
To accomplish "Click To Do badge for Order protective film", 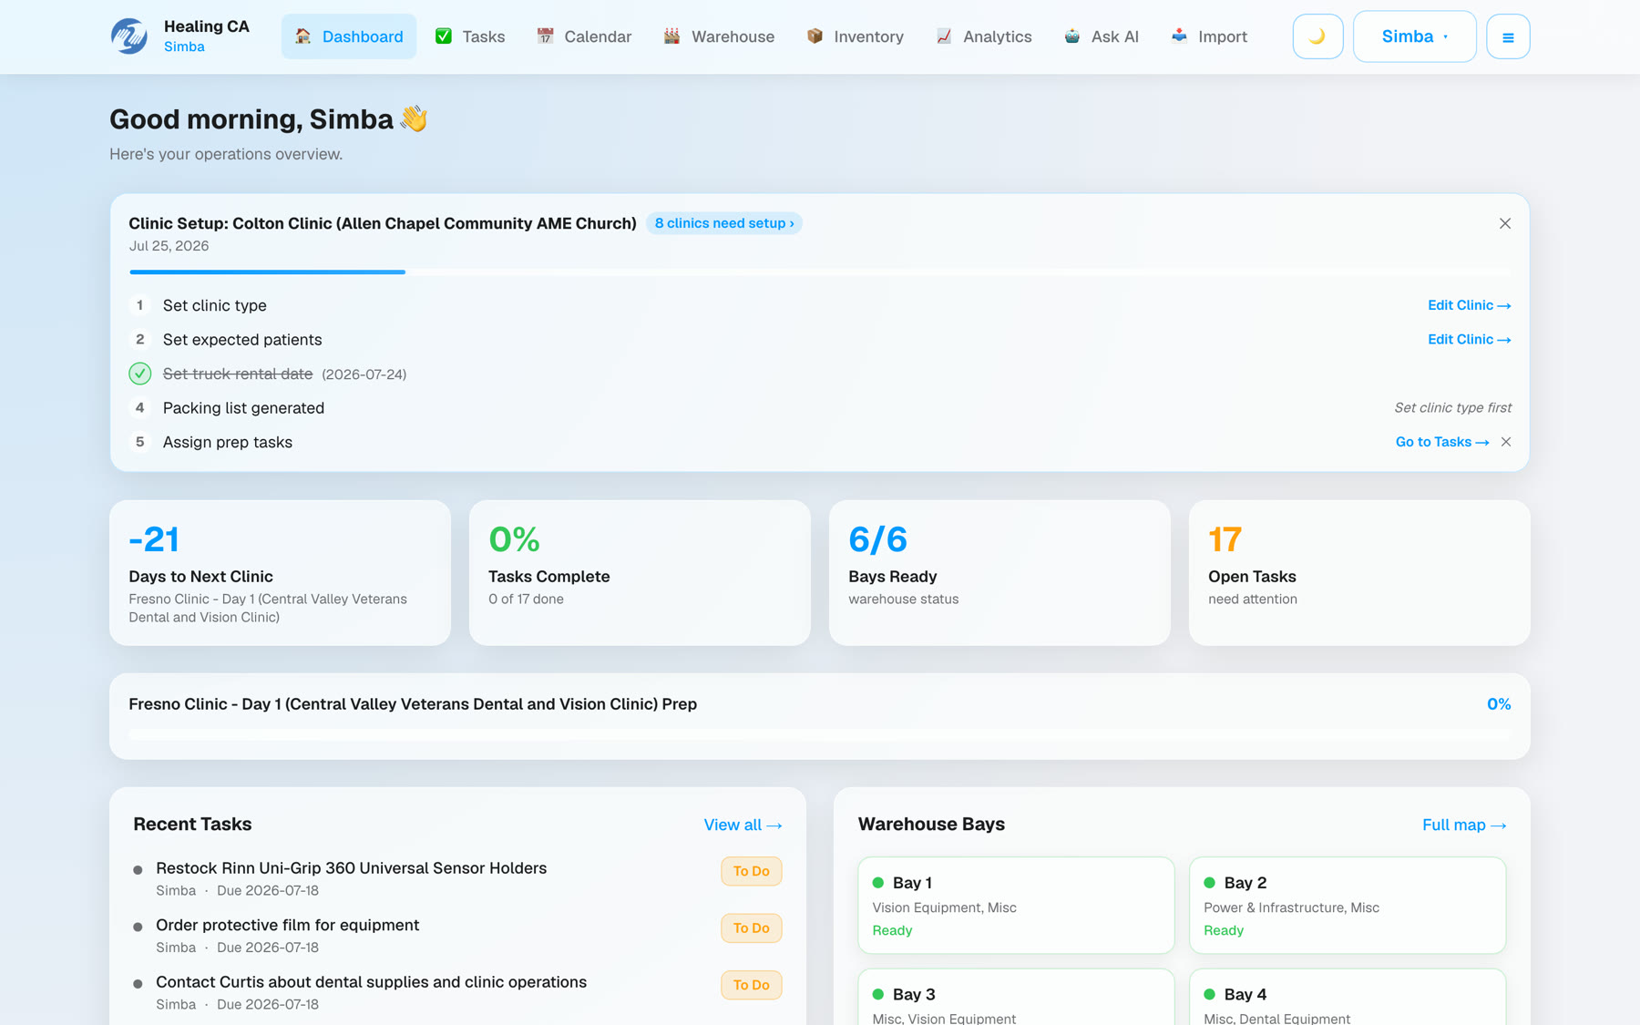I will click(752, 928).
